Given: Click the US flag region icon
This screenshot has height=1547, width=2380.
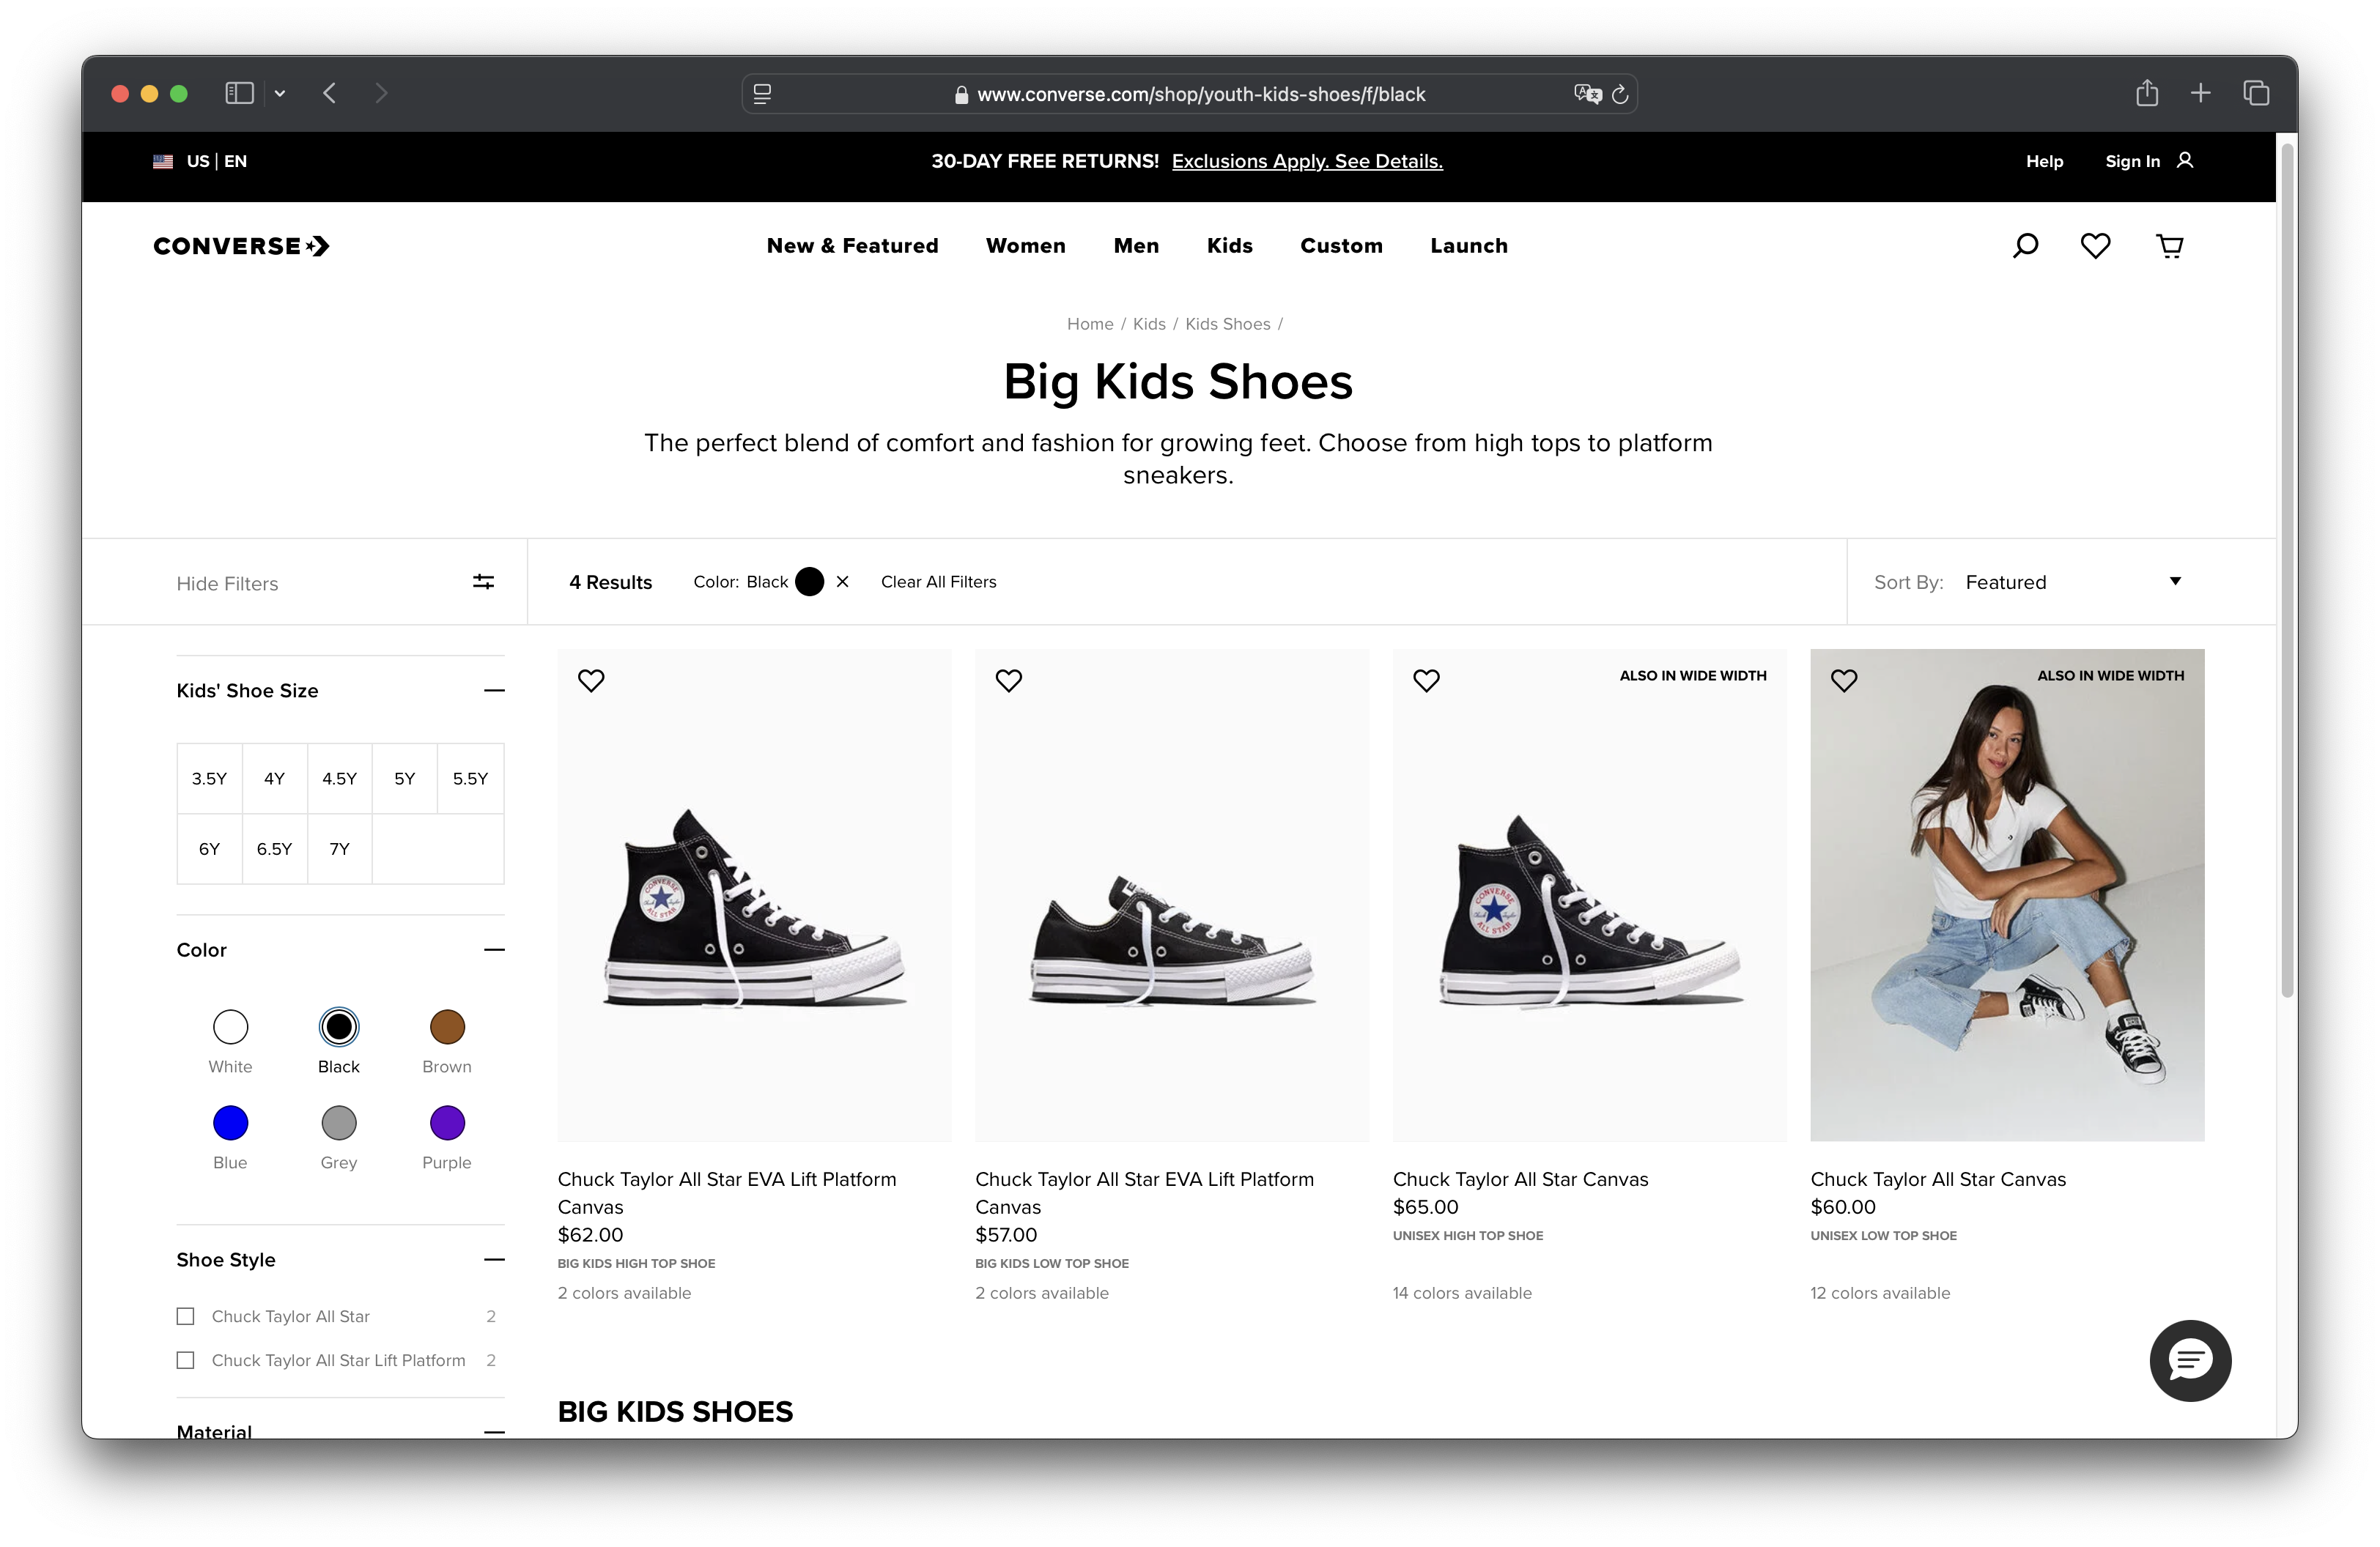Looking at the screenshot, I should click(x=163, y=161).
